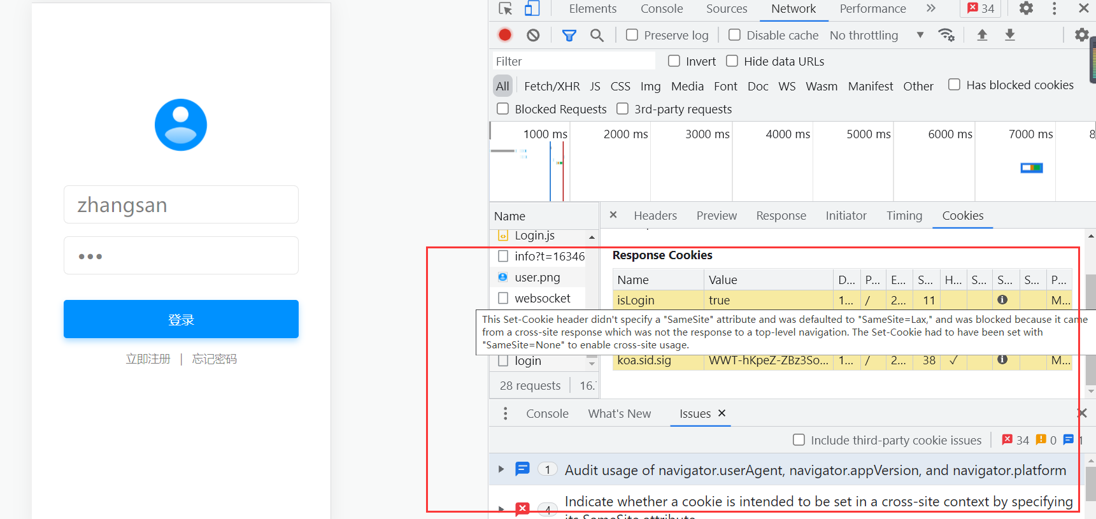Image resolution: width=1096 pixels, height=519 pixels.
Task: Filter requests by Fetch/XHR
Action: [552, 86]
